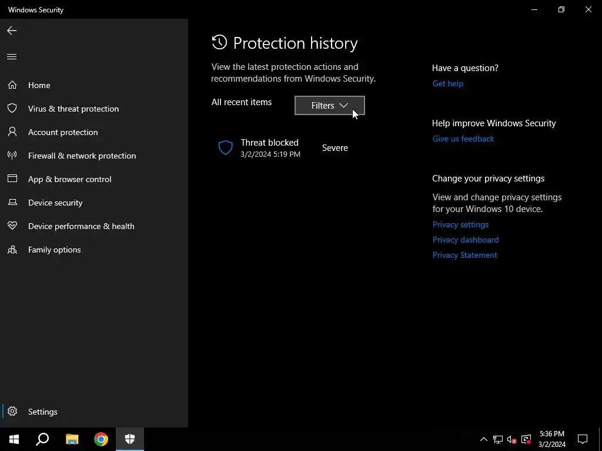Open File Explorer from the taskbar
602x451 pixels.
[x=72, y=439]
